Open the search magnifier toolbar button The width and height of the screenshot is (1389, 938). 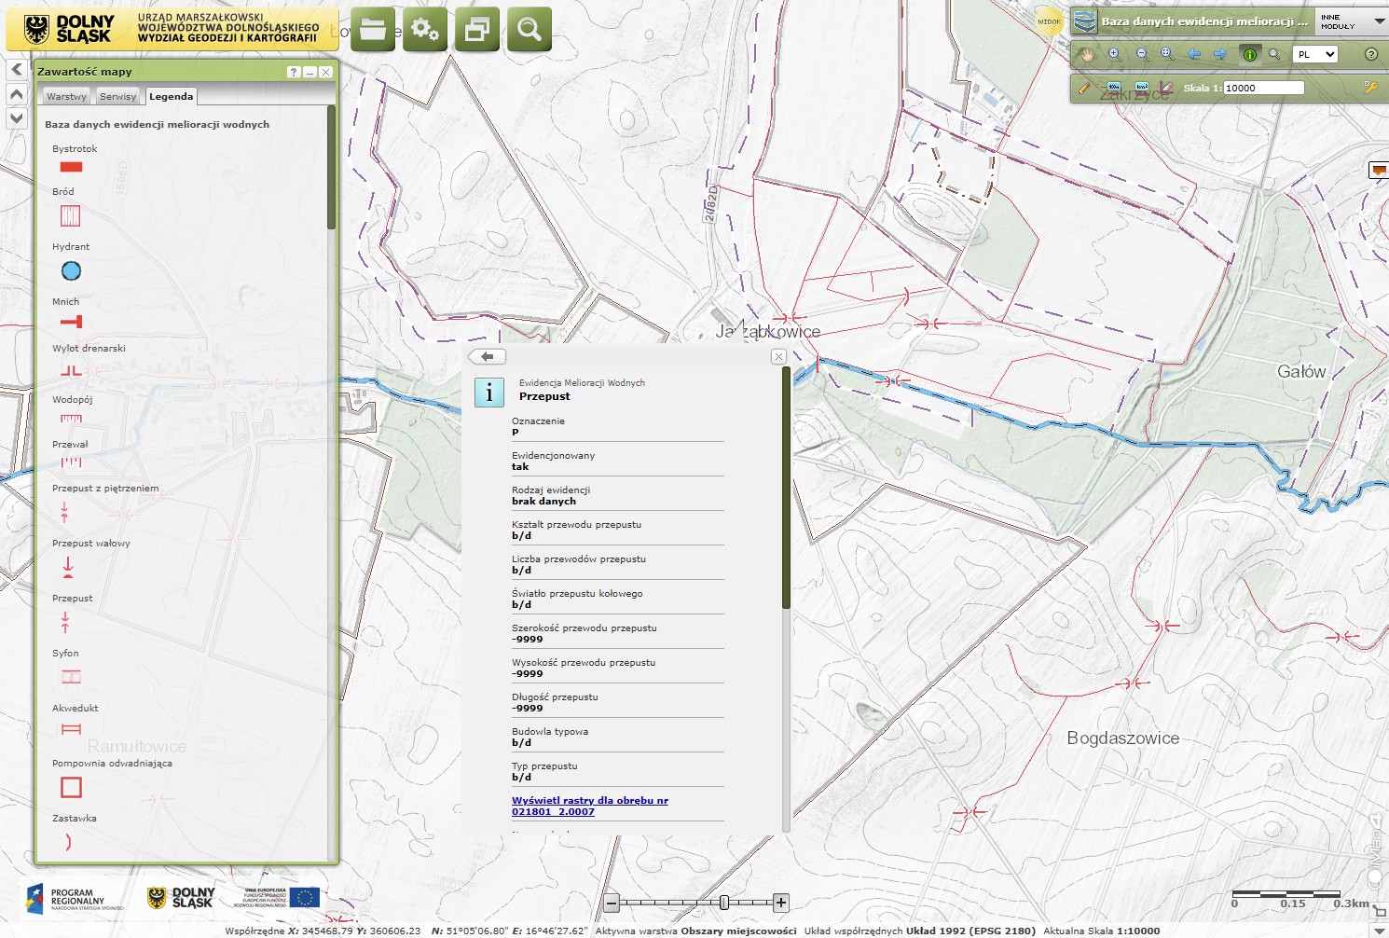(529, 30)
